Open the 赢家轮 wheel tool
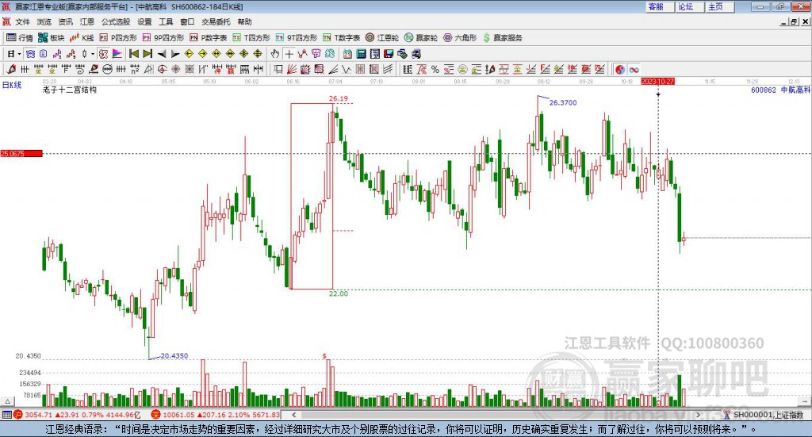812x437 pixels. click(x=421, y=38)
